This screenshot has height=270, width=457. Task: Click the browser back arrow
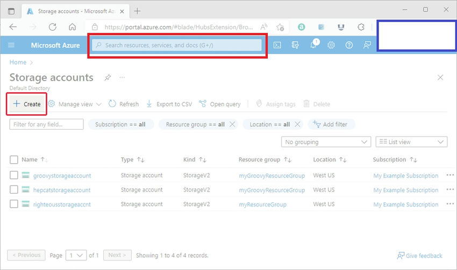point(13,27)
